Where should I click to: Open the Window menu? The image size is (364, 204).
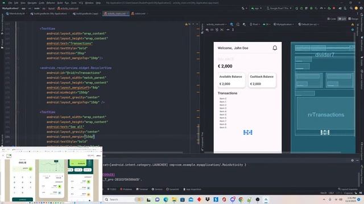click(x=89, y=3)
